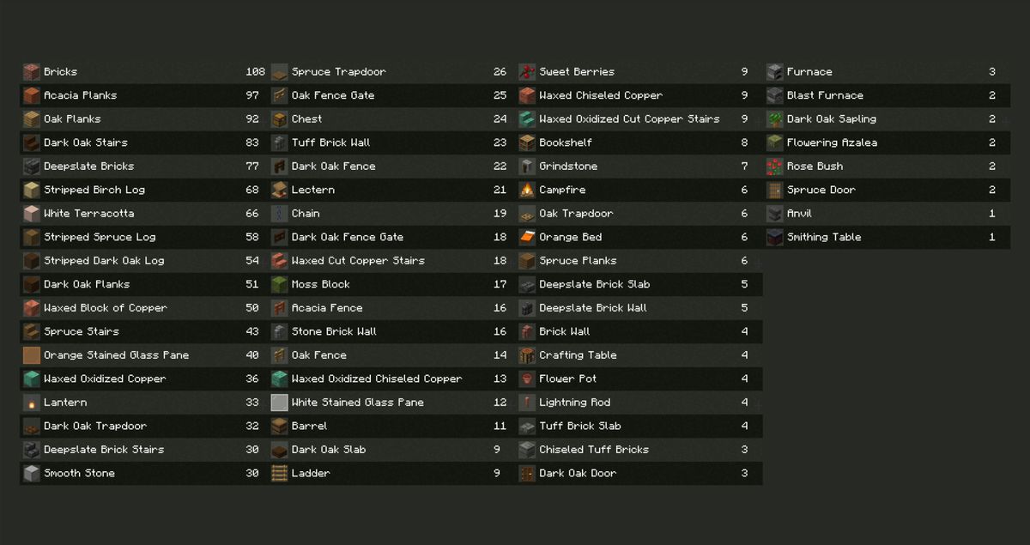This screenshot has width=1030, height=545.
Task: Click the Blast Furnace entry text
Action: click(825, 95)
